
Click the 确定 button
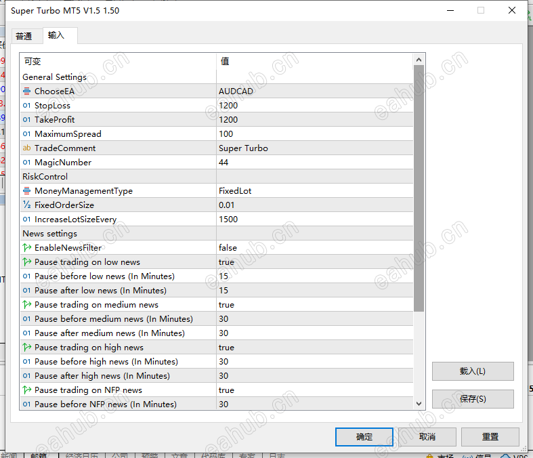tap(364, 437)
